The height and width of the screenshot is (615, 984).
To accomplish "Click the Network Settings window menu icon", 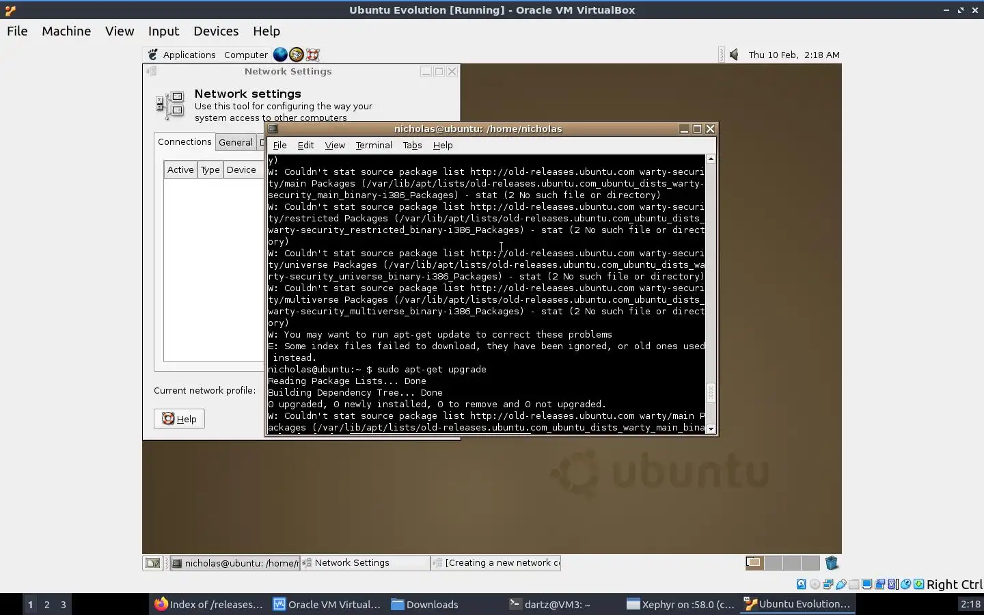I will tap(152, 71).
